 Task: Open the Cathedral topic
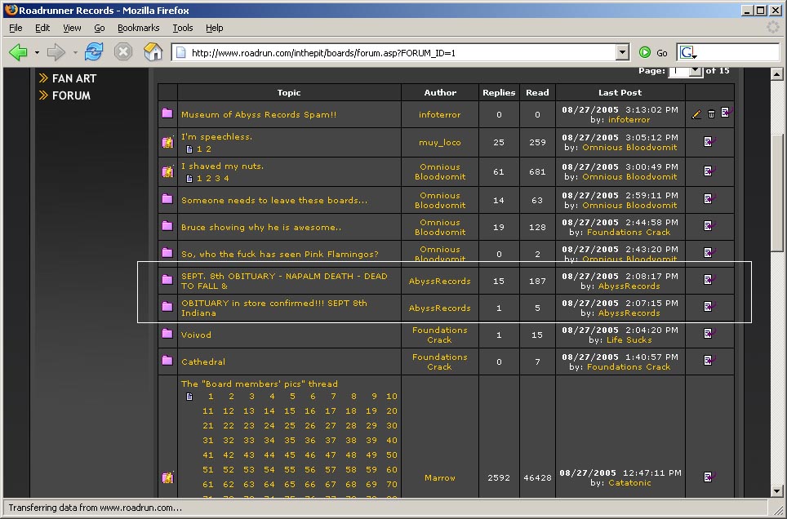[203, 362]
